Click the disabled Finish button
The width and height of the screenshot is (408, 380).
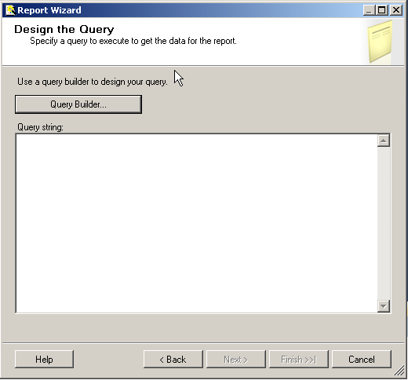(299, 360)
